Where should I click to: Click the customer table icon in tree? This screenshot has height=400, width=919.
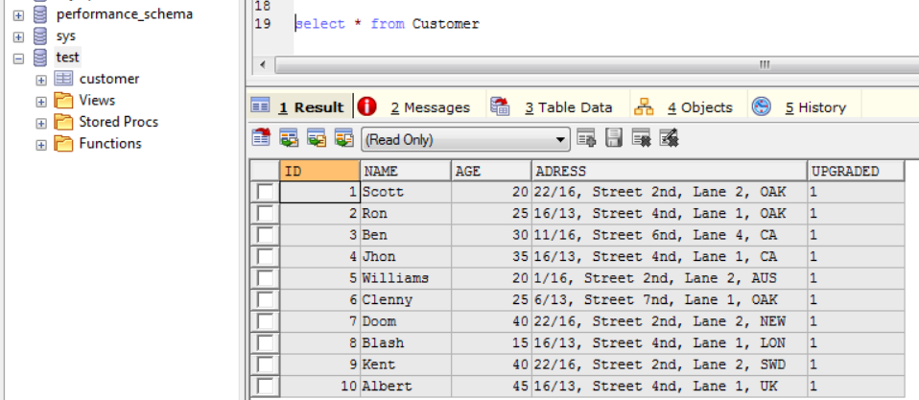pyautogui.click(x=63, y=79)
